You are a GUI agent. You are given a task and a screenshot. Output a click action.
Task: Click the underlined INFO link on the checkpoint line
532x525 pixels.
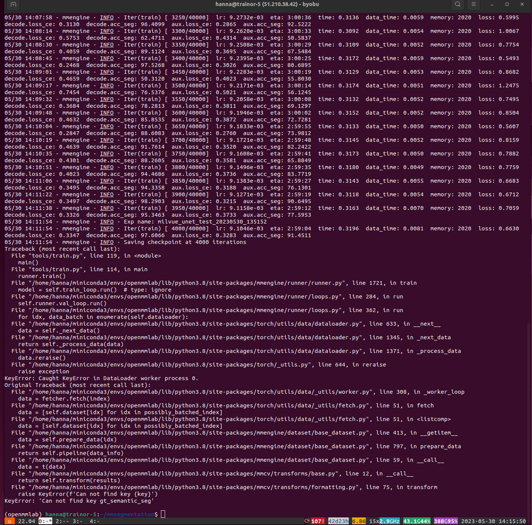[106, 242]
